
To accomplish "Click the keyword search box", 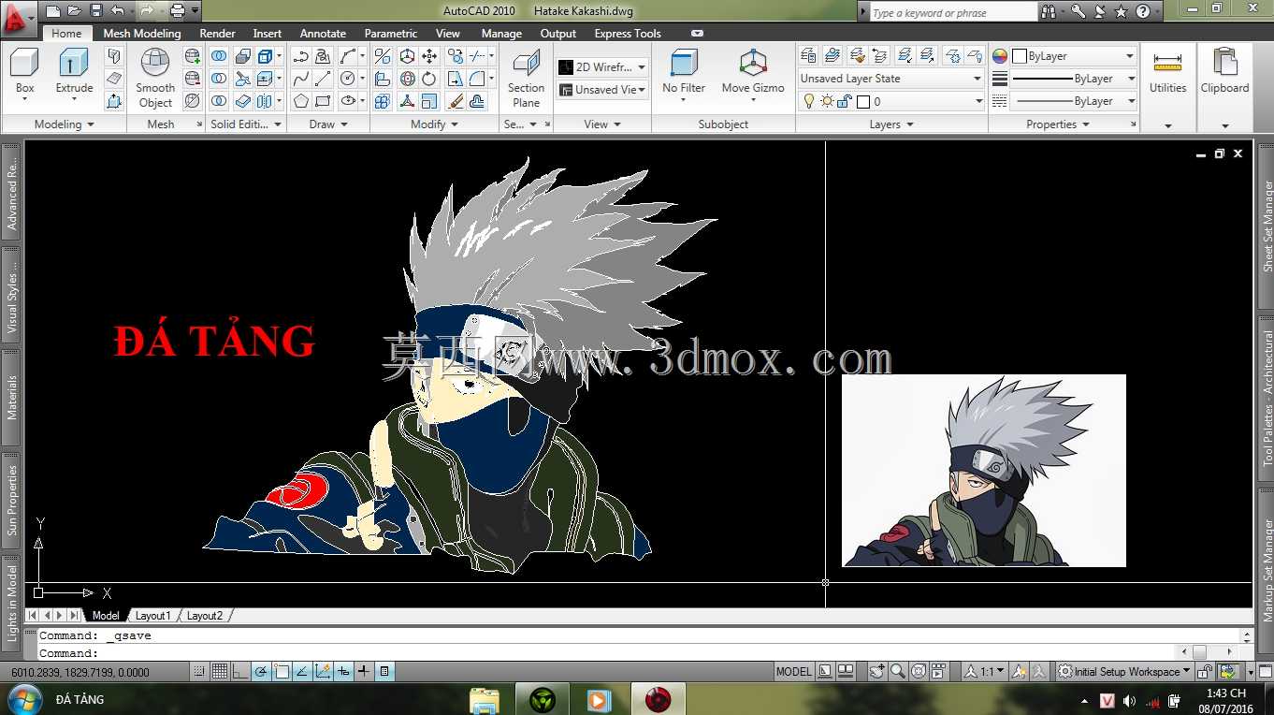I will 952,12.
